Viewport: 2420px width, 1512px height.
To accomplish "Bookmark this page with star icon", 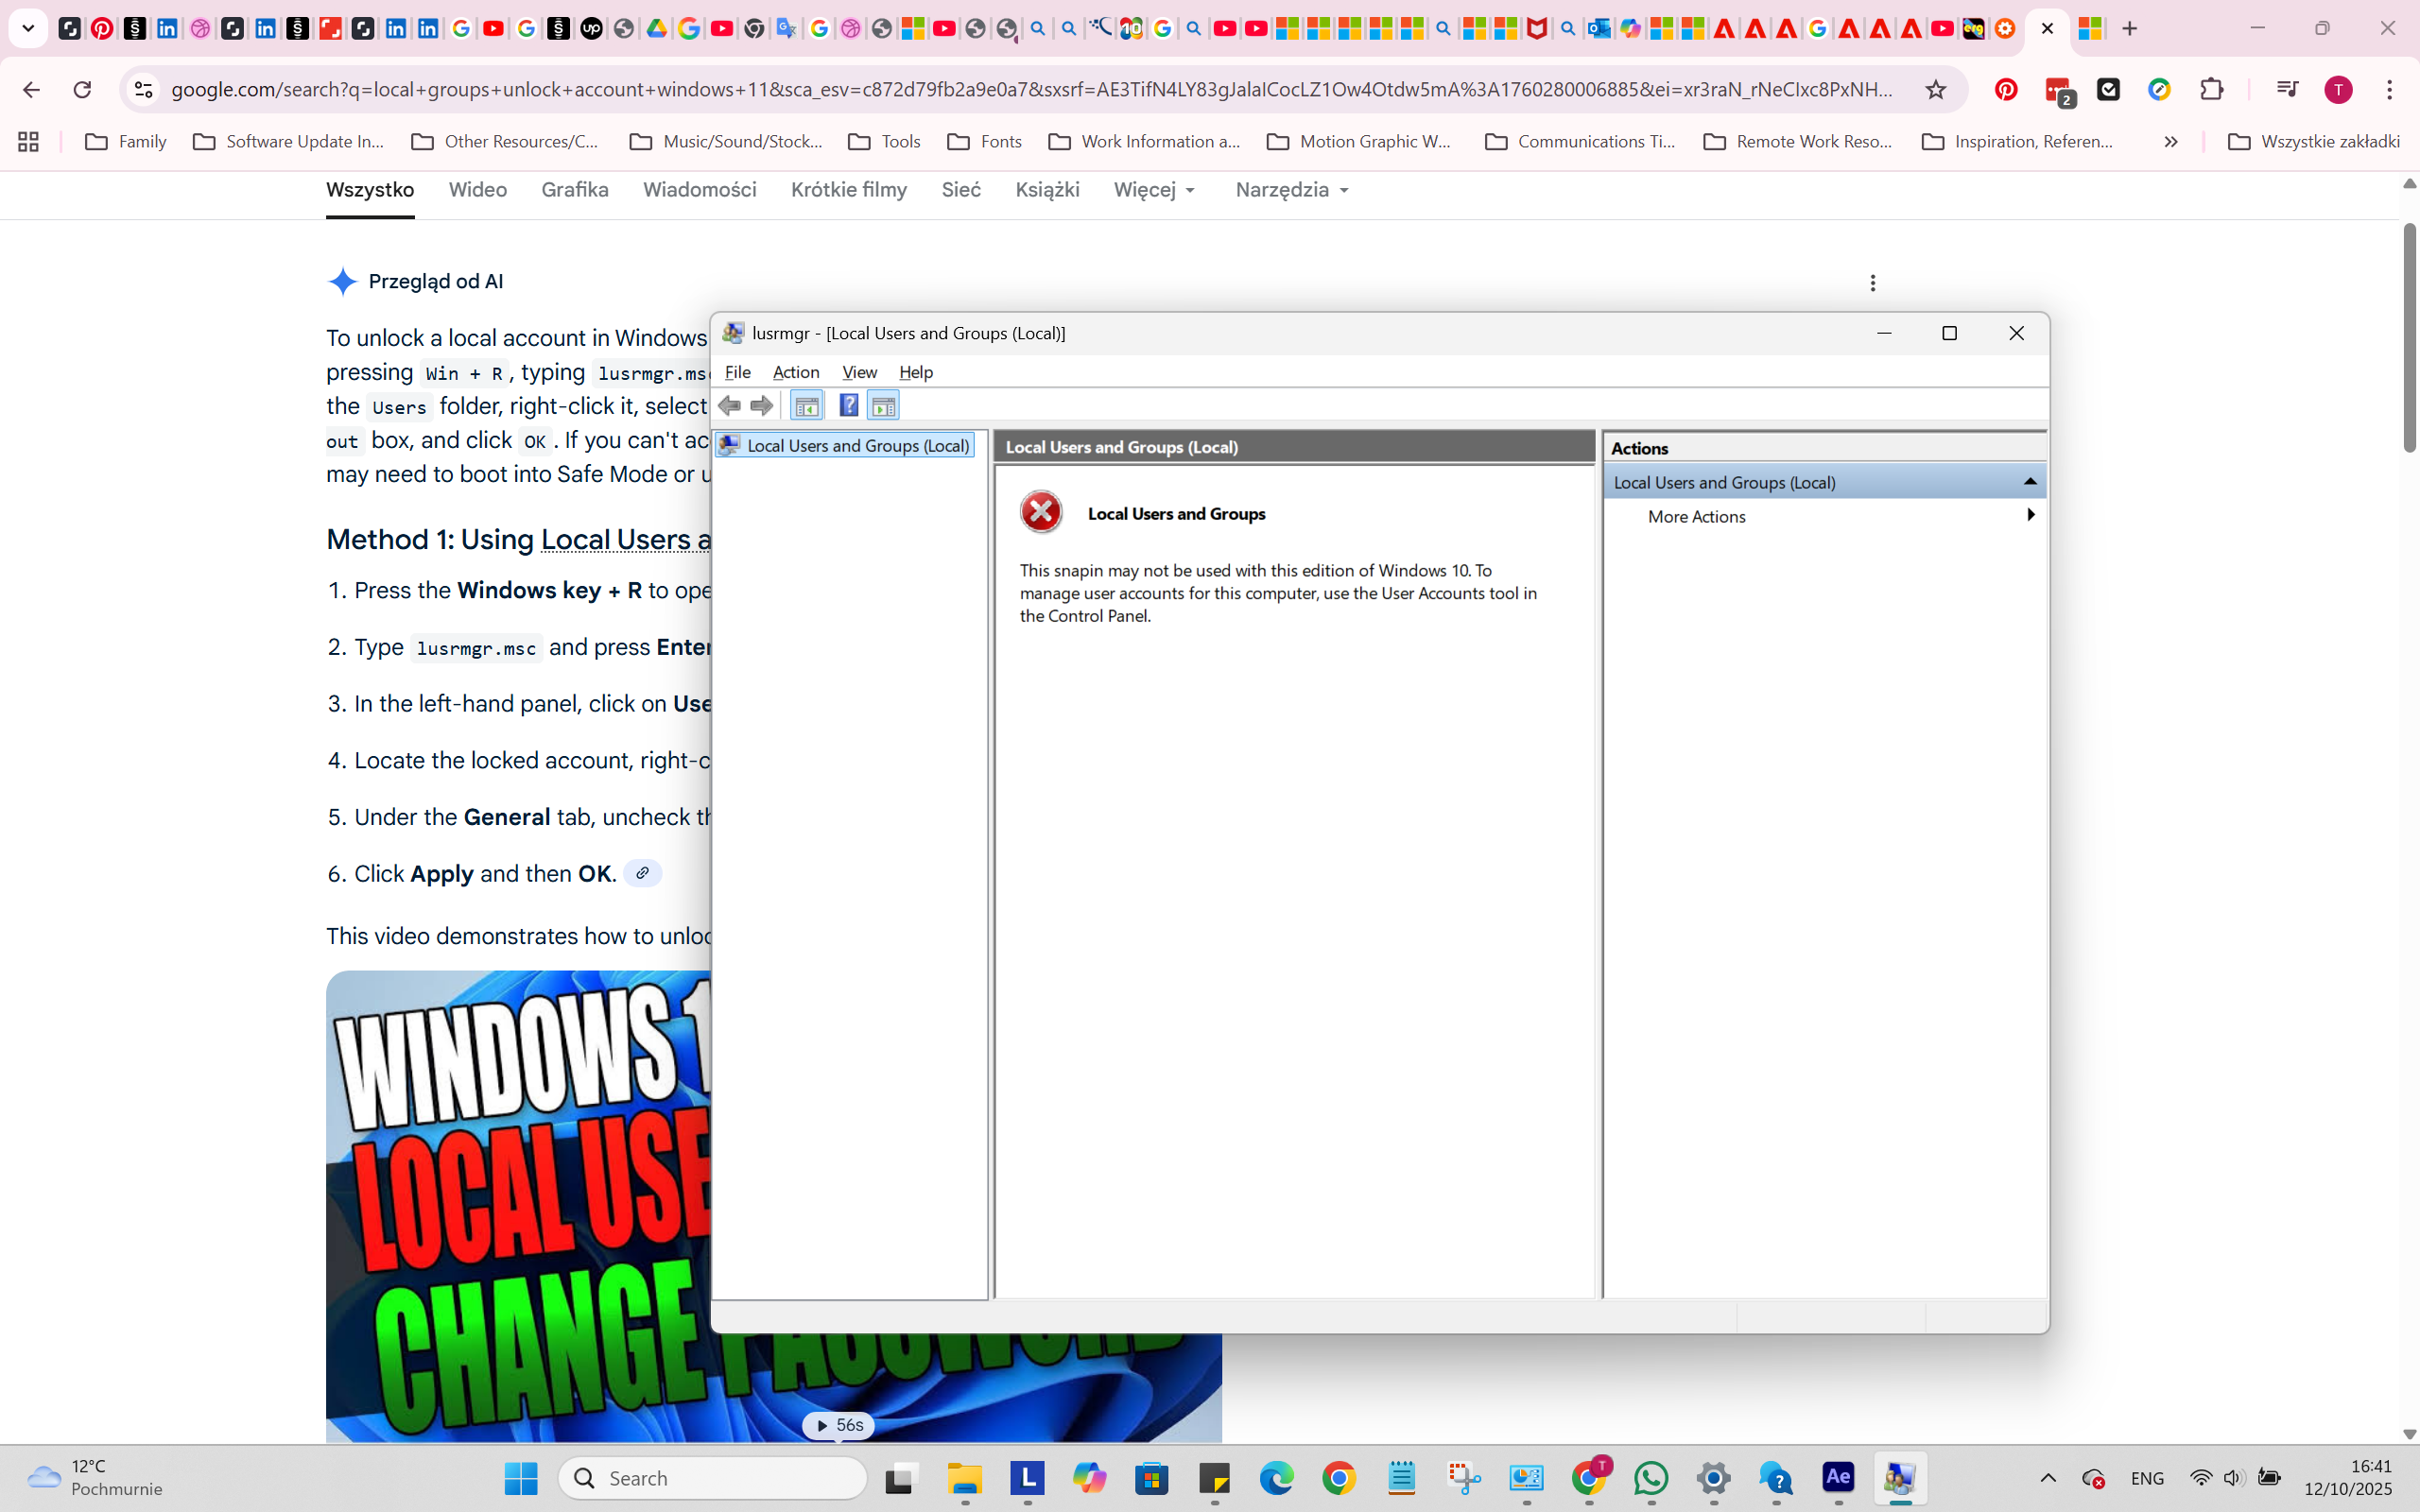I will tap(1936, 90).
